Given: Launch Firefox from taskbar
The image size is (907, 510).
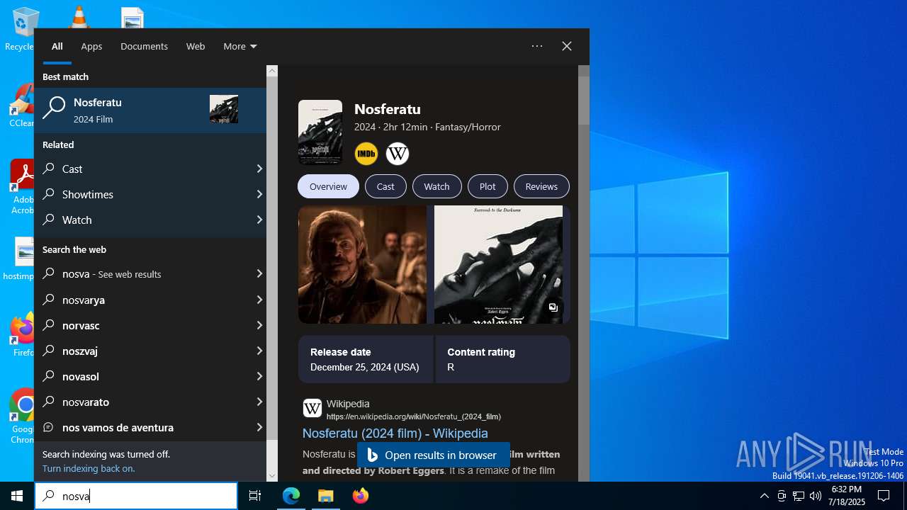Looking at the screenshot, I should 361,496.
